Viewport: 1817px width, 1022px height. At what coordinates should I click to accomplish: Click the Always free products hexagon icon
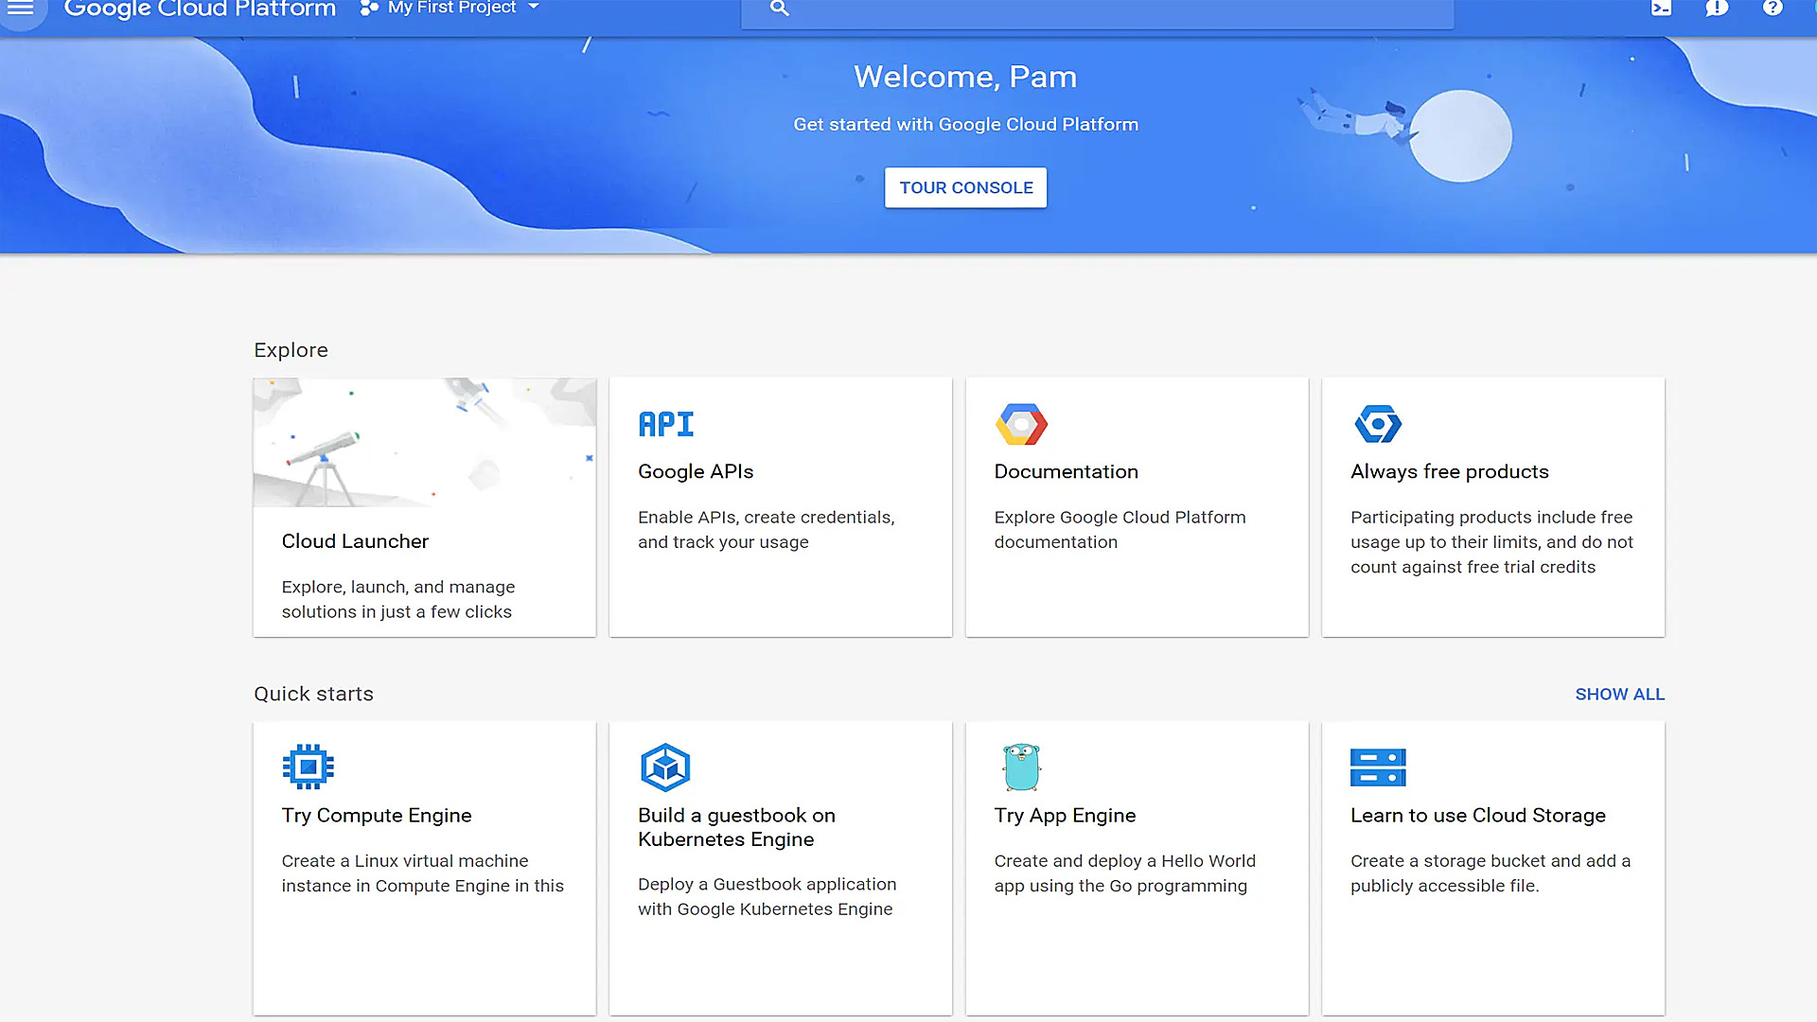point(1378,424)
